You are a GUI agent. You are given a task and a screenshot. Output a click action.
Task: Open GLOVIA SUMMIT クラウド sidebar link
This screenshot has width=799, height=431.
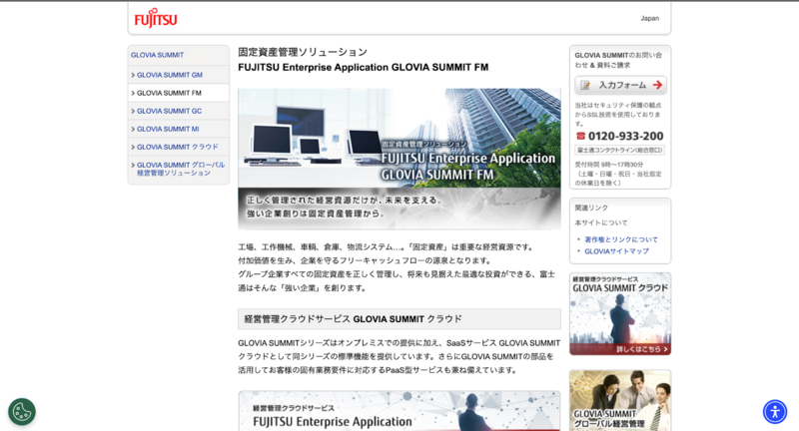178,147
